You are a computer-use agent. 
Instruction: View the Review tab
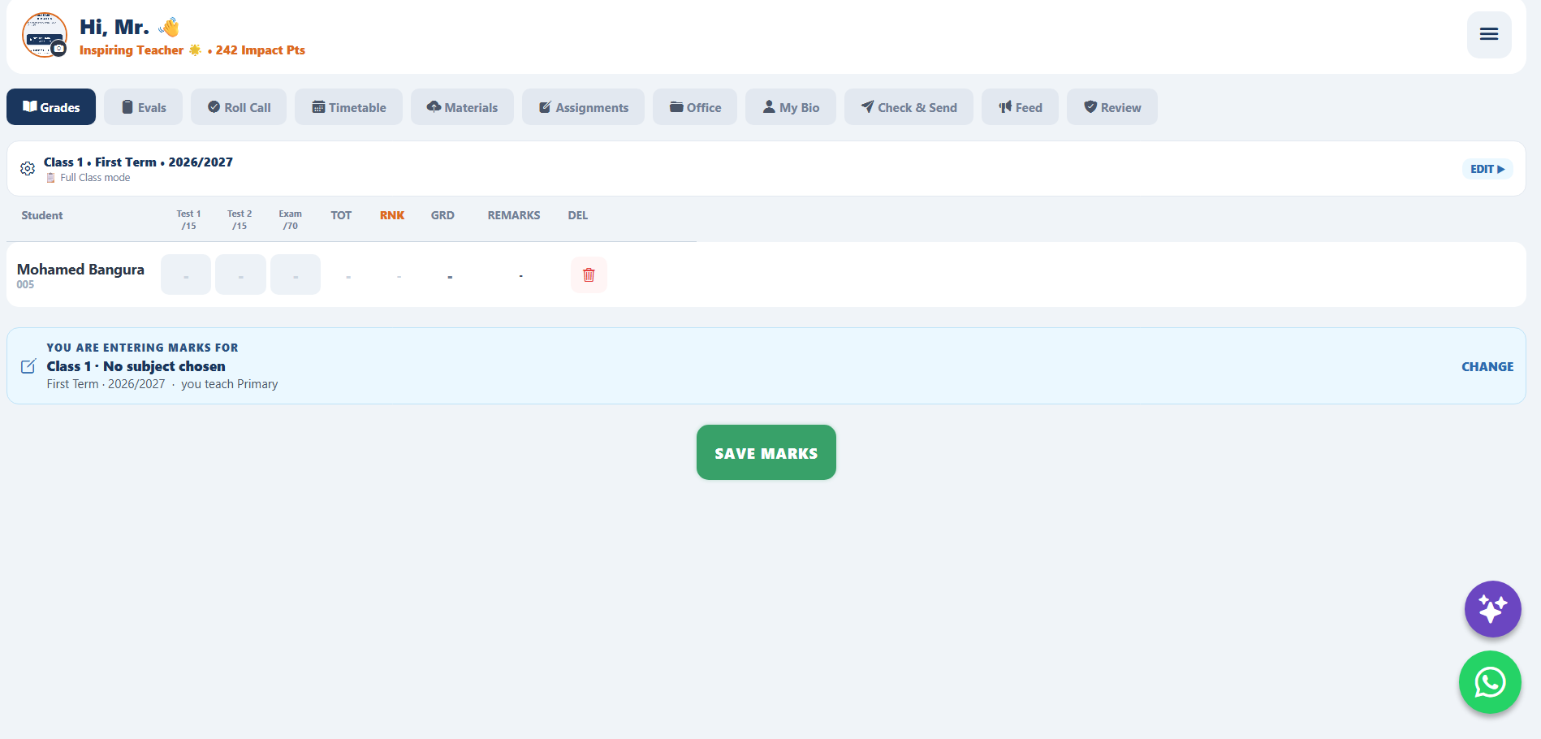[x=1112, y=107]
